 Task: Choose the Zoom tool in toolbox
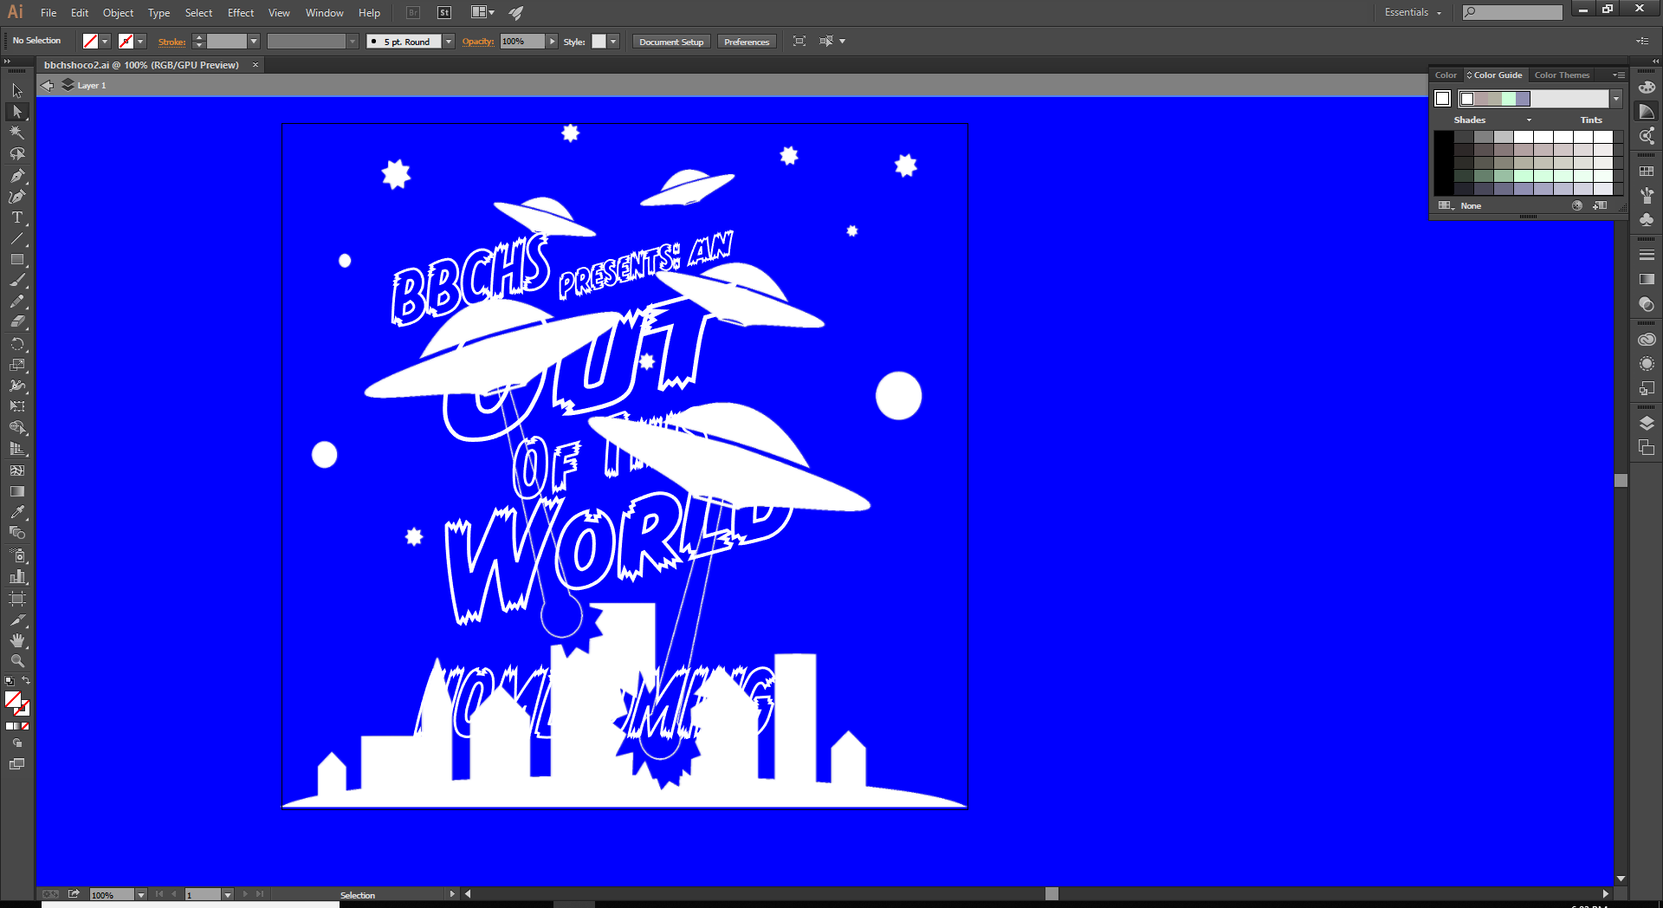16,661
